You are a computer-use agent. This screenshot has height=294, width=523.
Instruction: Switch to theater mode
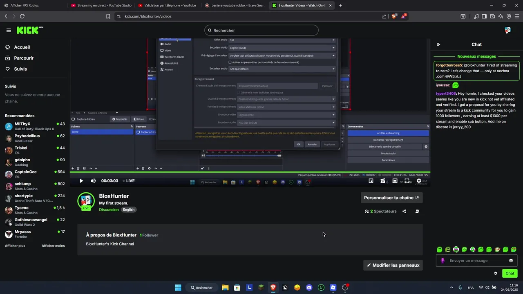tap(395, 181)
